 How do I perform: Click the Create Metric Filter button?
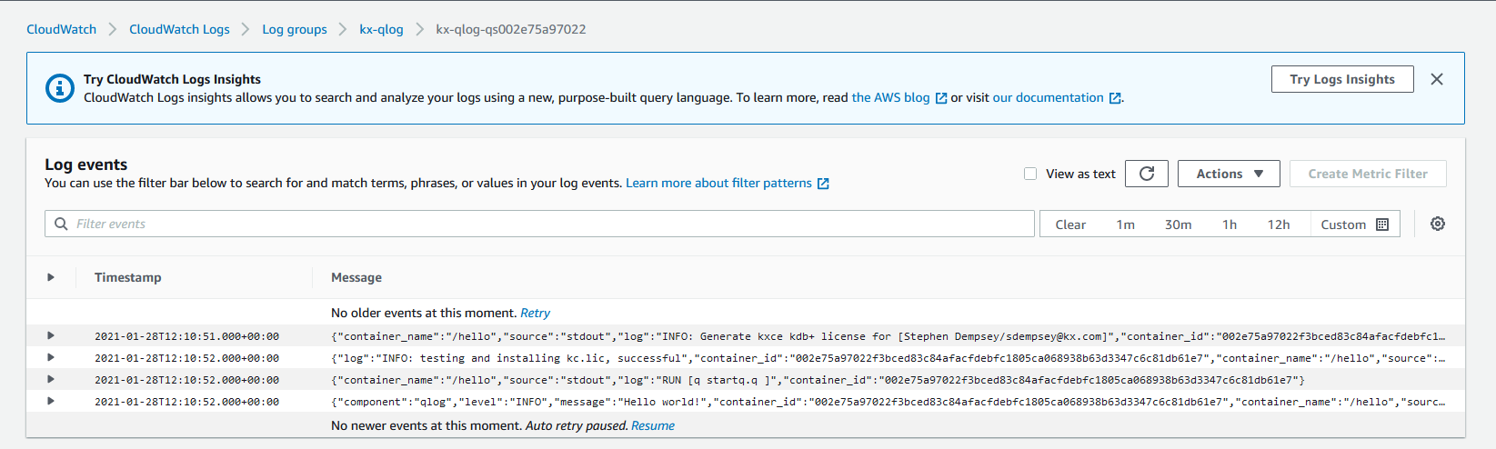pyautogui.click(x=1368, y=174)
